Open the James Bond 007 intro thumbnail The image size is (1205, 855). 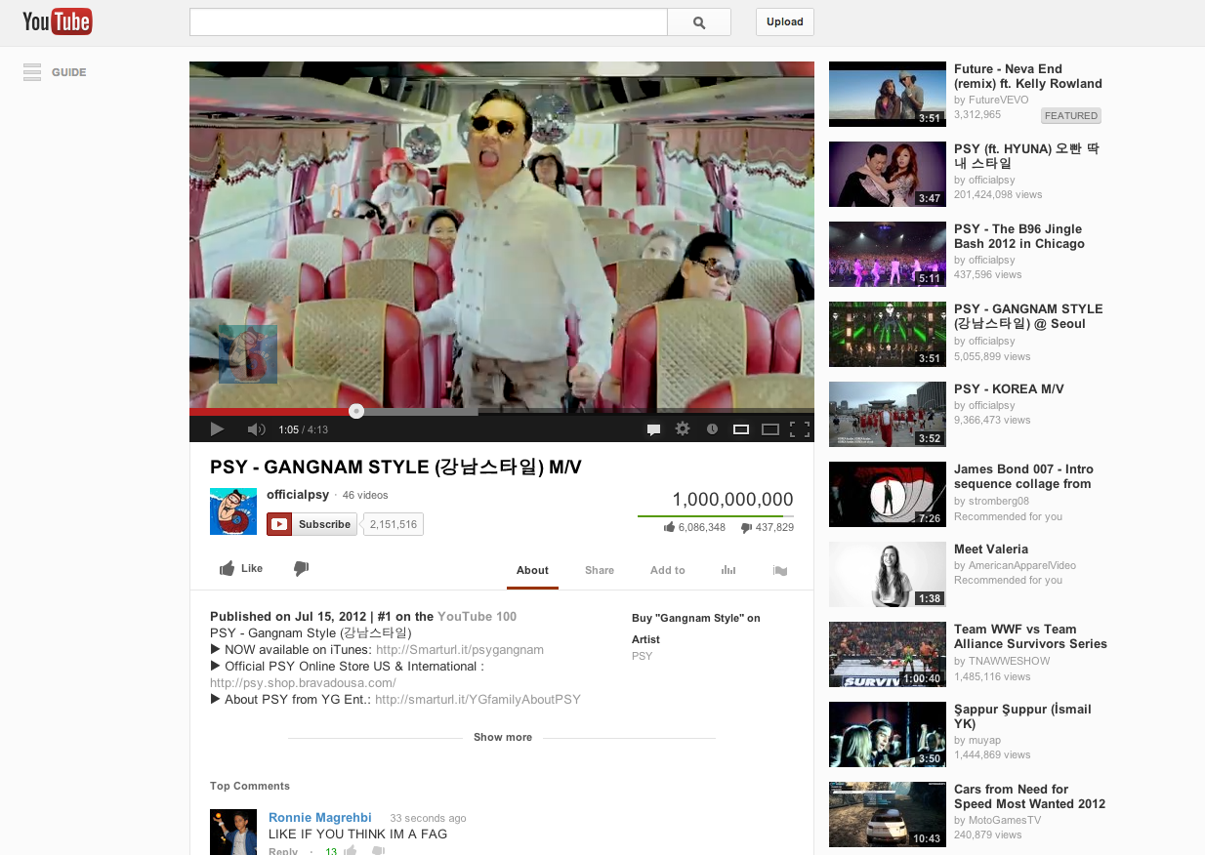tap(887, 494)
